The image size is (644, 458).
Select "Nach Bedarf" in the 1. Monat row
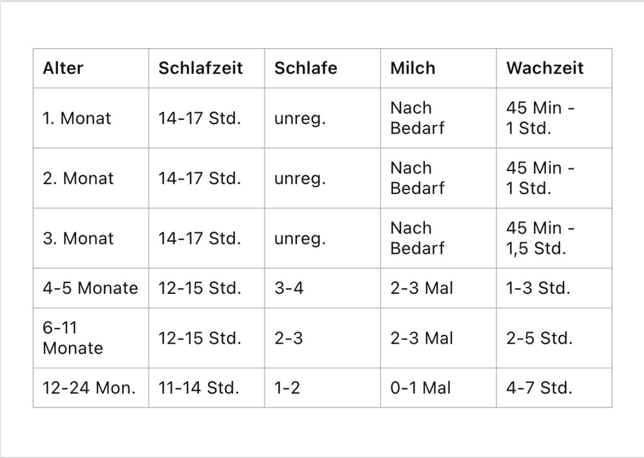(x=417, y=119)
